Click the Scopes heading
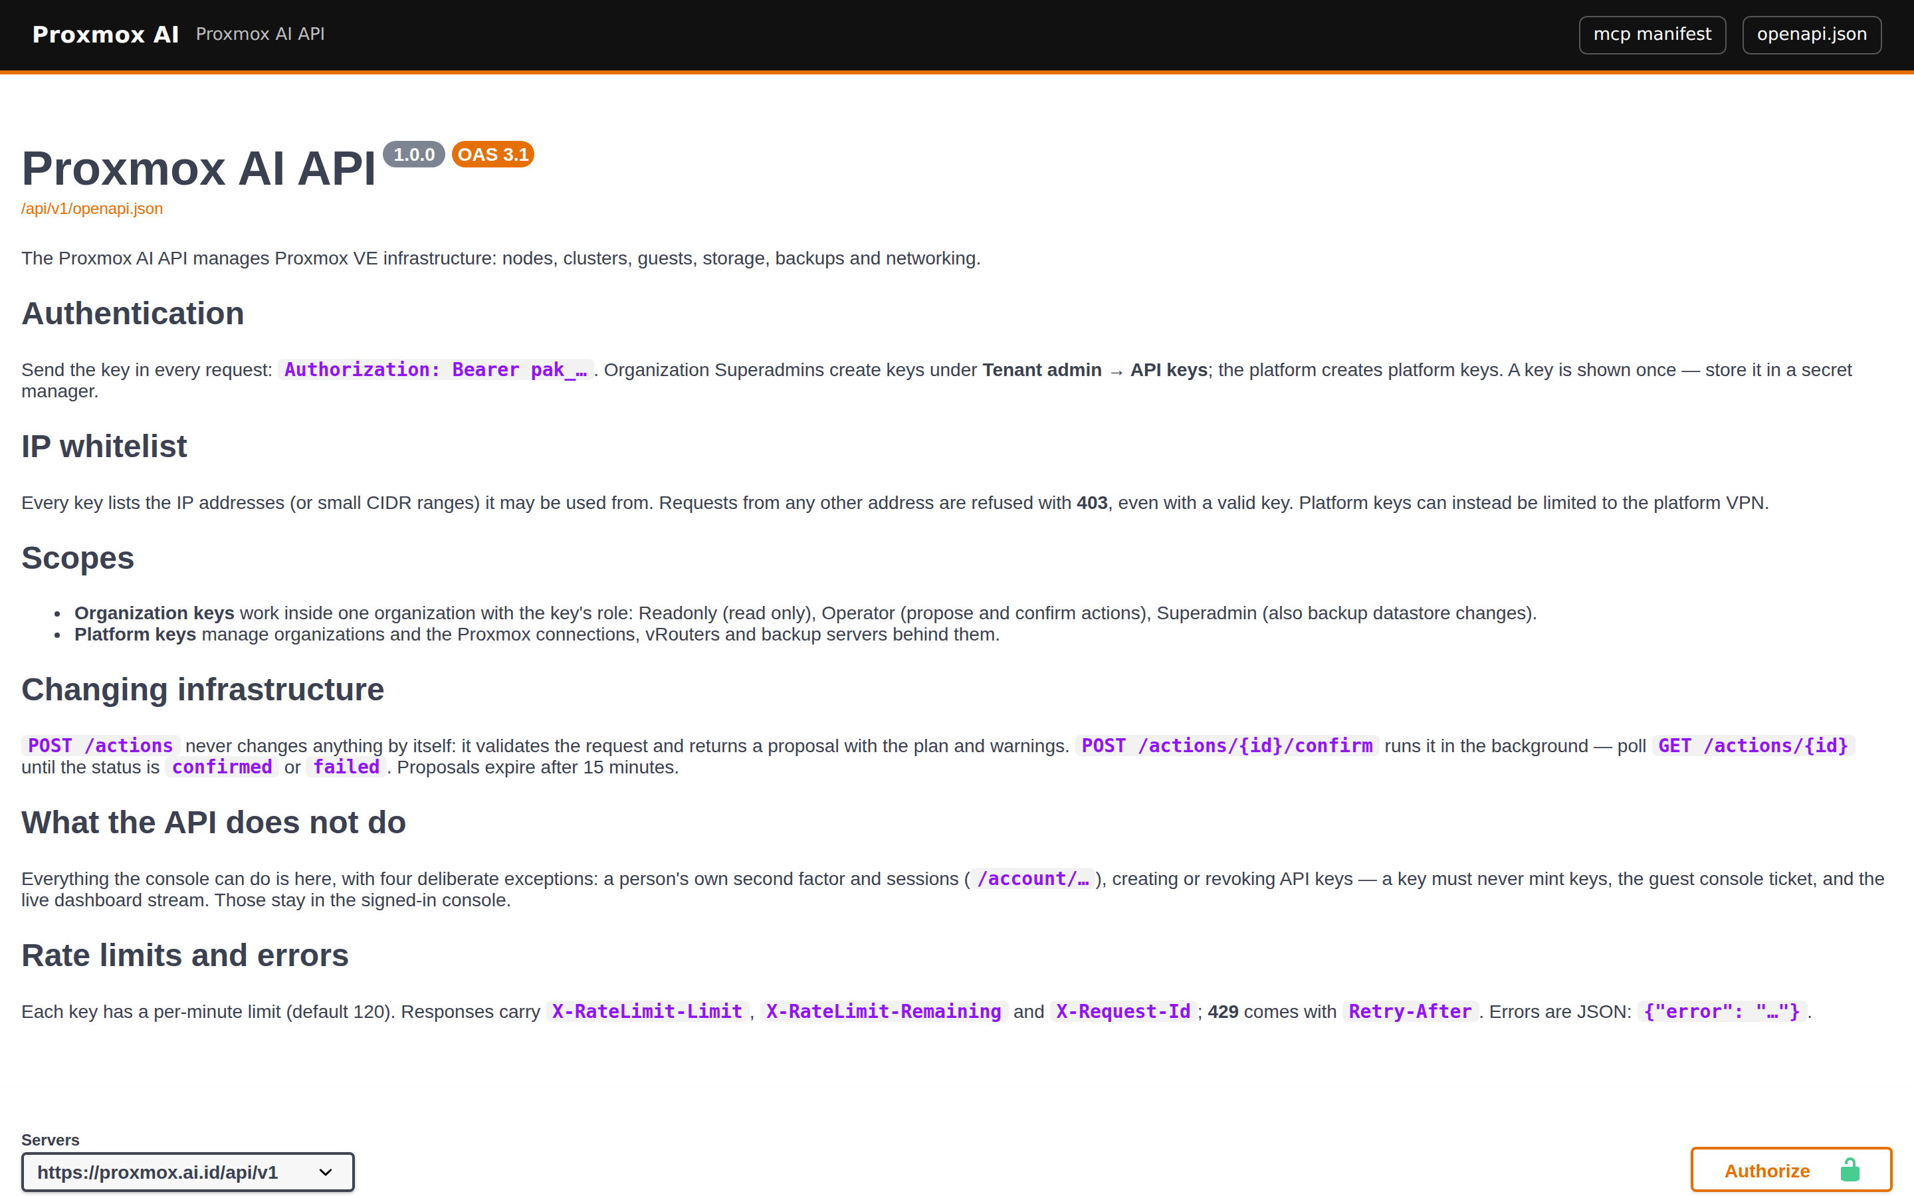Viewport: 1914px width, 1196px height. pyautogui.click(x=78, y=558)
